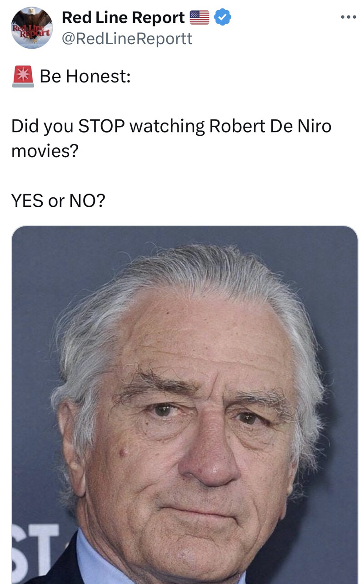
Task: Click the word "movies?" in the tweet
Action: coord(45,151)
